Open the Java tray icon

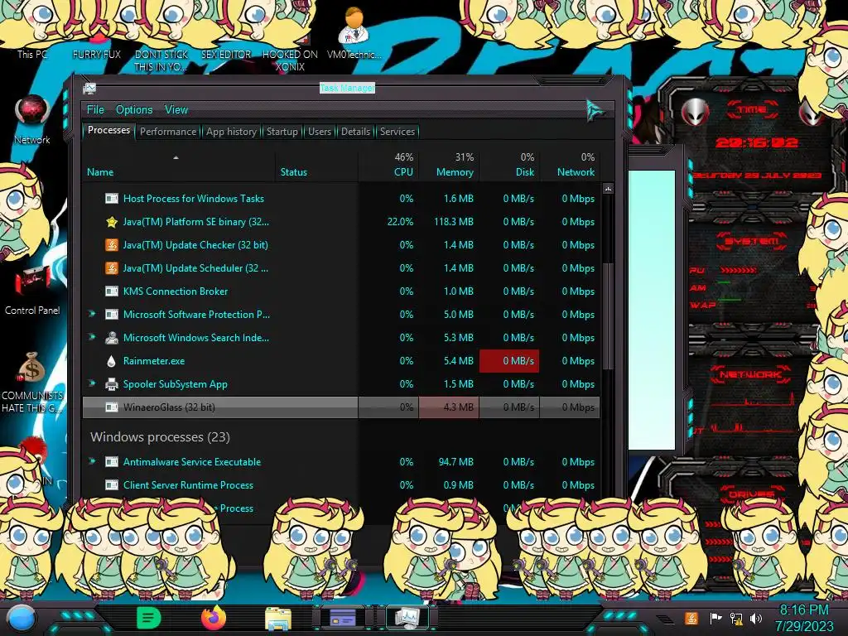pos(691,618)
